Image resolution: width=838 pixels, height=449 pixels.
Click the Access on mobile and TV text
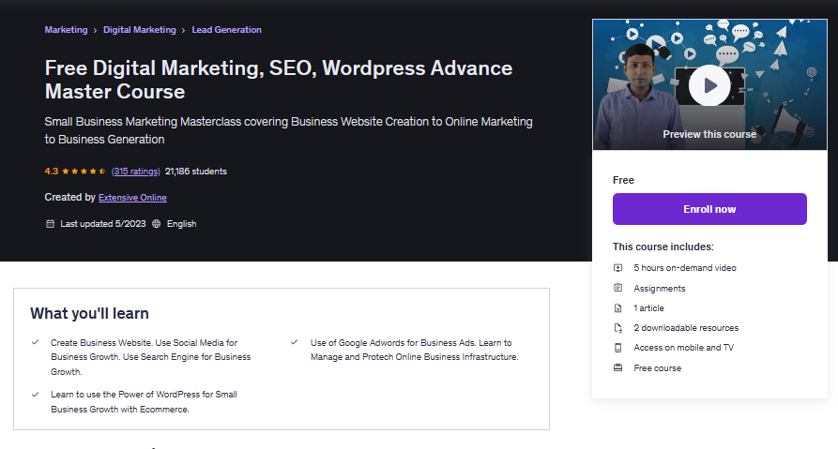(x=683, y=348)
